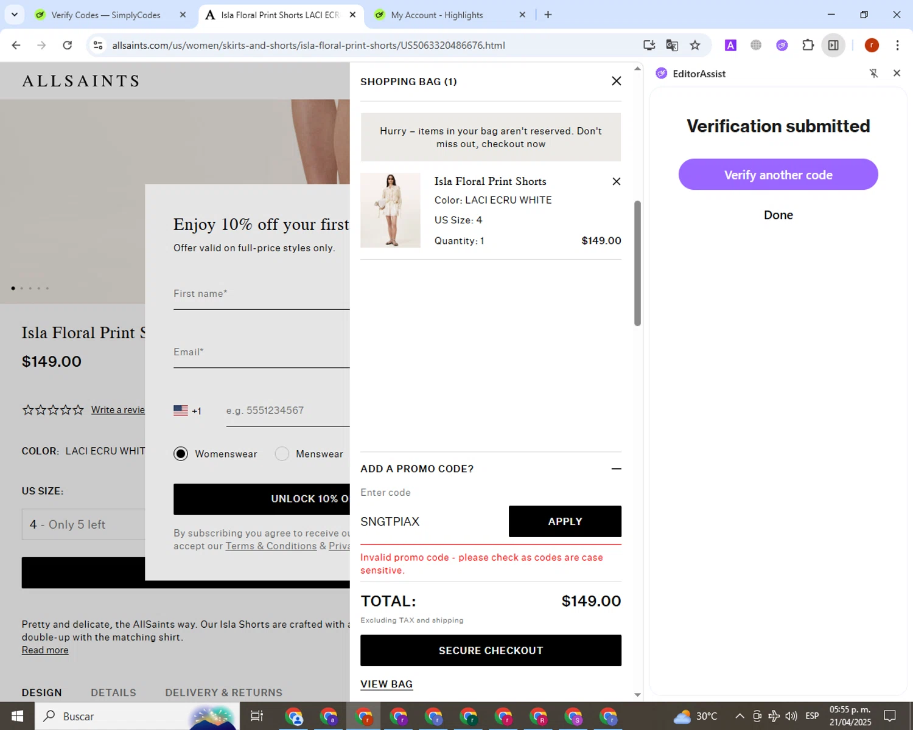Click the Buscar taskbar search box

tap(136, 716)
